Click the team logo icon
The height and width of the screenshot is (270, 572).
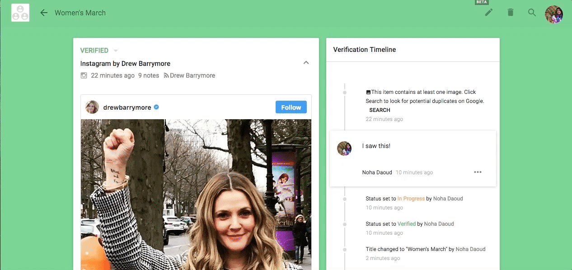click(x=20, y=13)
